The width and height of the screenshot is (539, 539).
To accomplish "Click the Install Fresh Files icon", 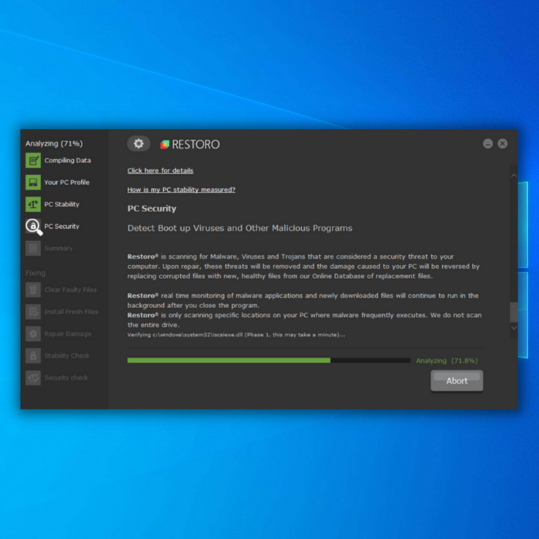I will [x=33, y=312].
